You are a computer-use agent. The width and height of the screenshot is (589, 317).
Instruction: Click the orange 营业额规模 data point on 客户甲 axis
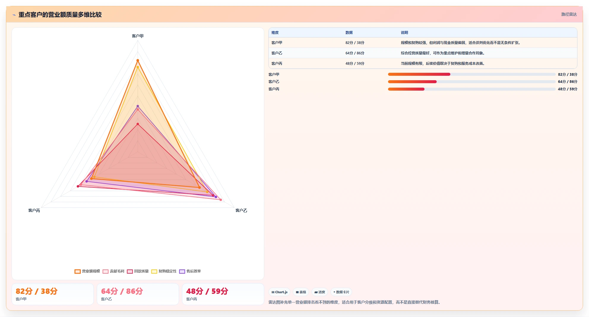click(x=138, y=61)
